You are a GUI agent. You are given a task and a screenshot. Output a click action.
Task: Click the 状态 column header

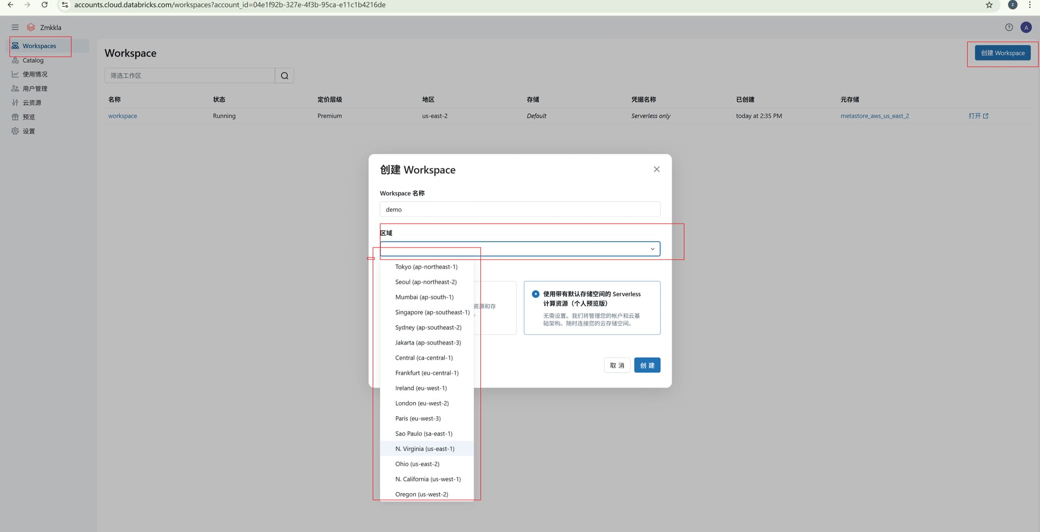(219, 100)
